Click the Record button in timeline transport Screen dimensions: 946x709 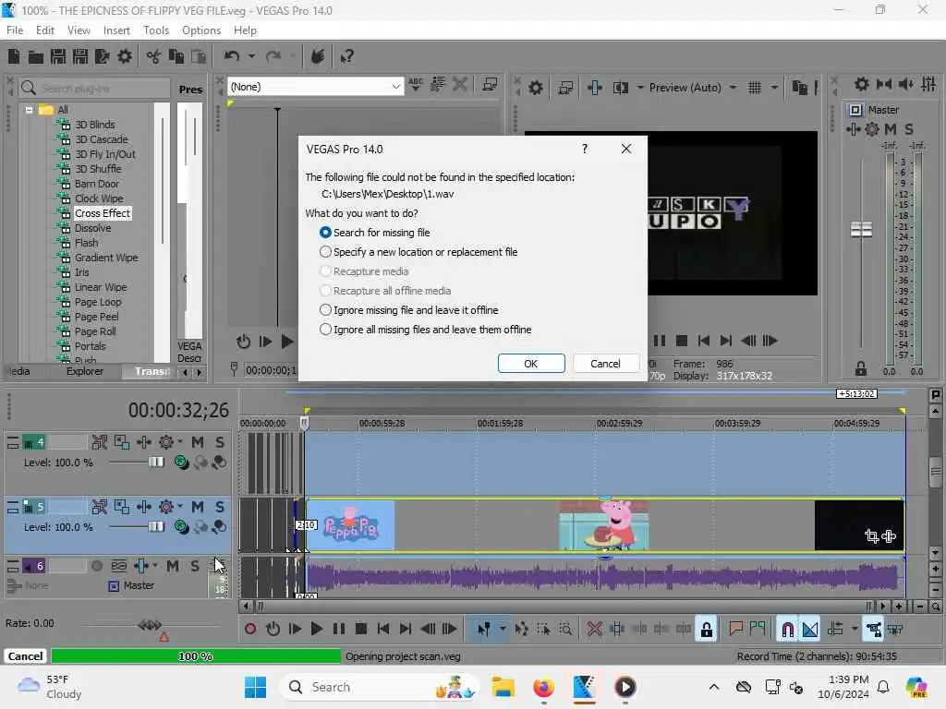click(x=250, y=630)
